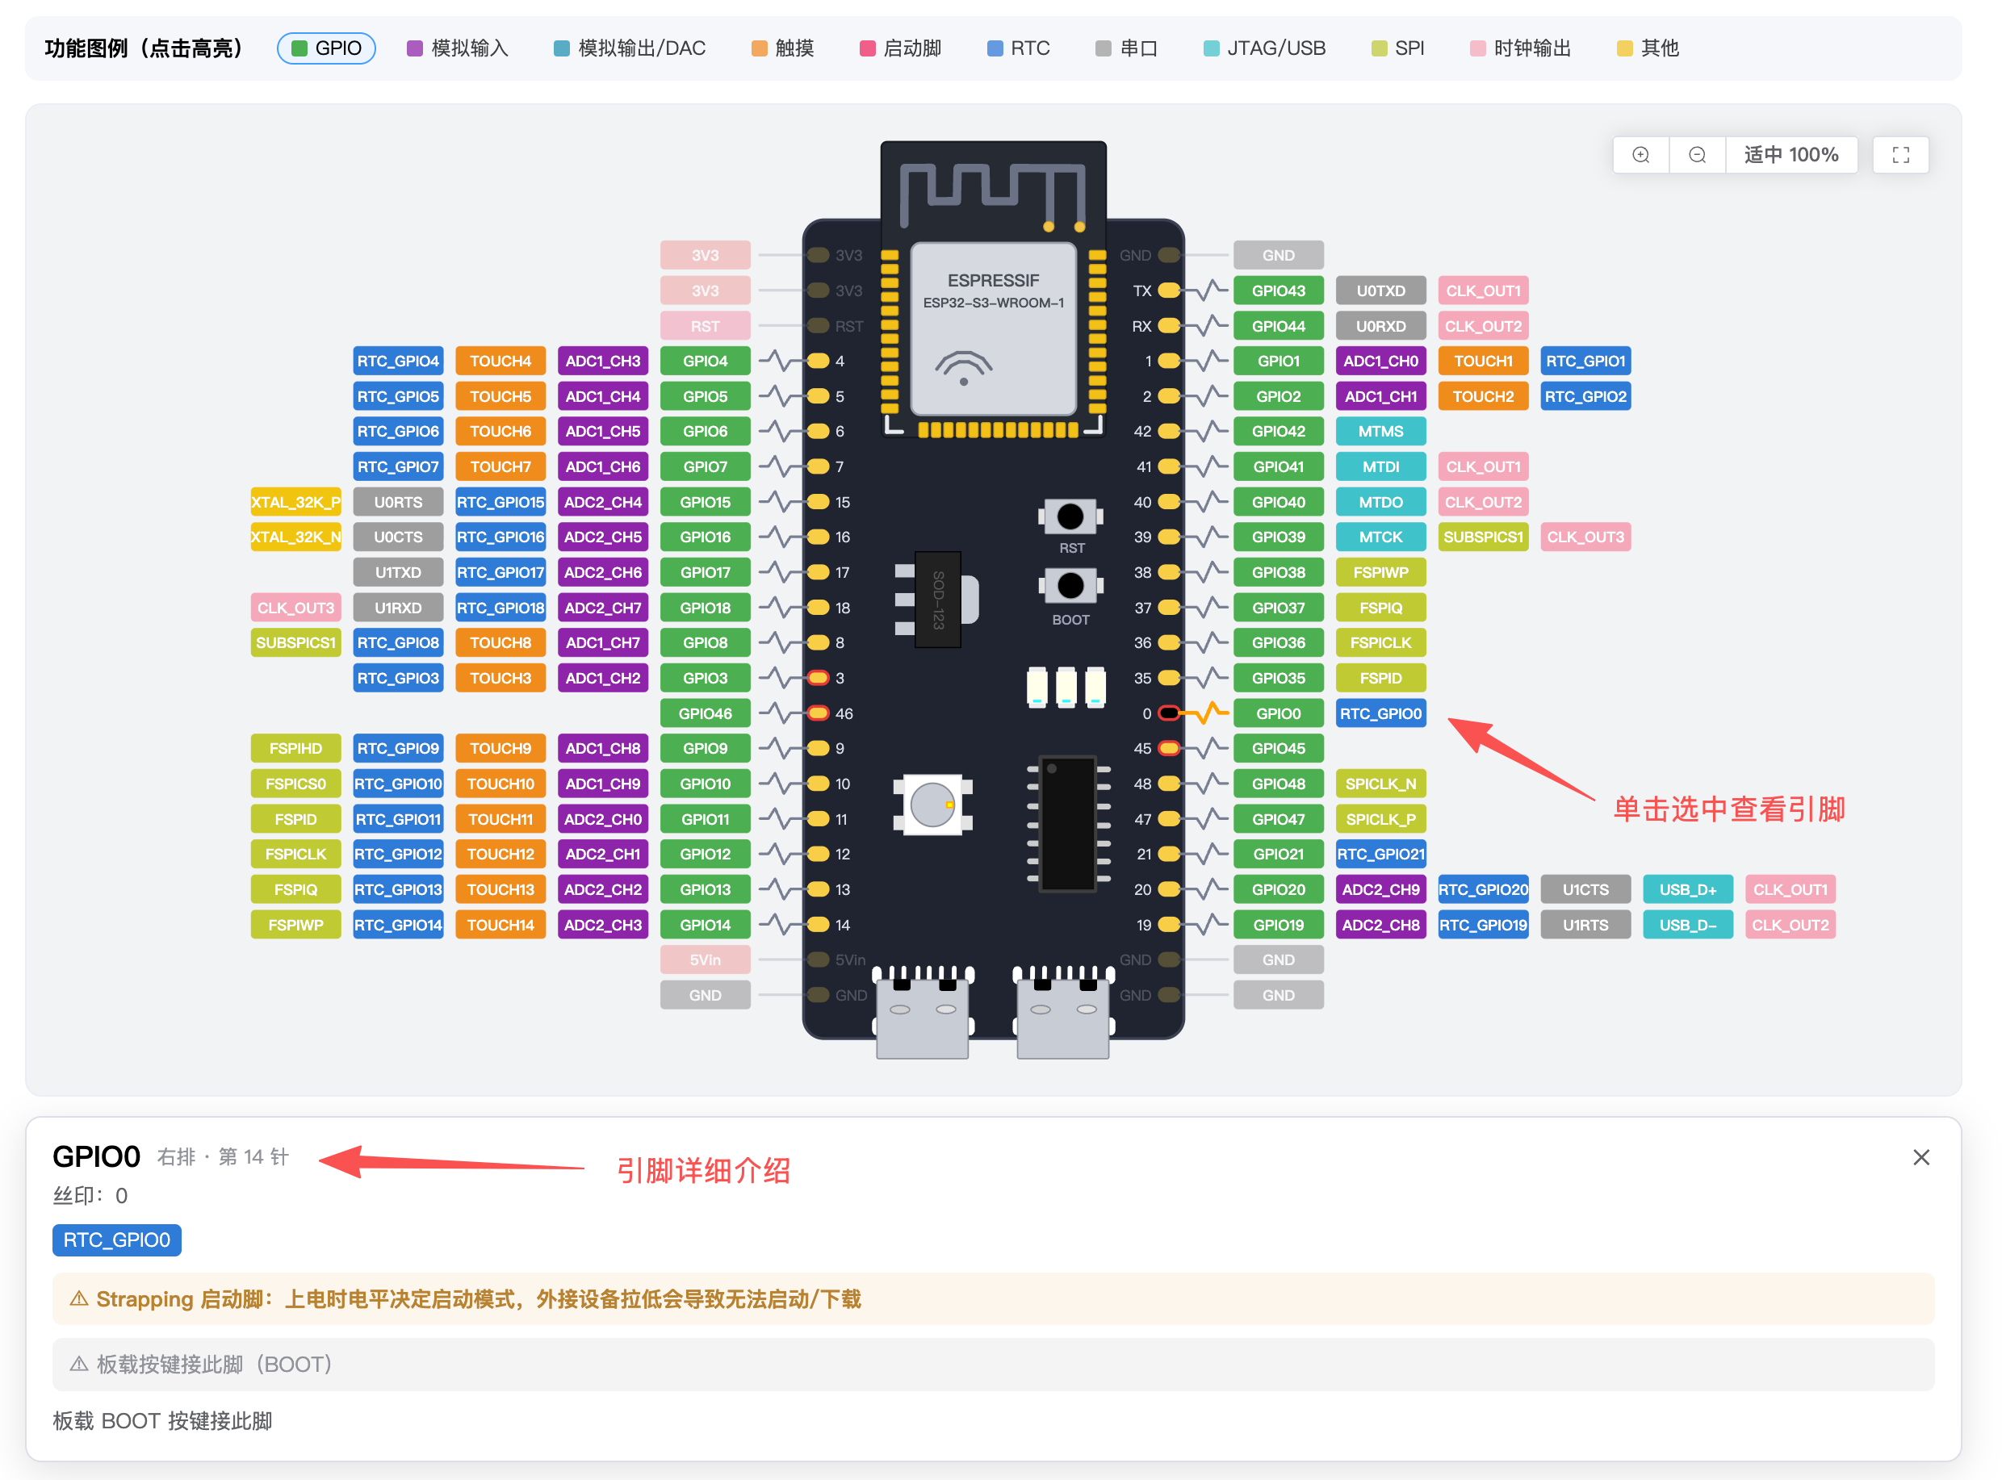2002x1480 pixels.
Task: Select the FSPIWP label next to GPIO38
Action: [x=1380, y=572]
